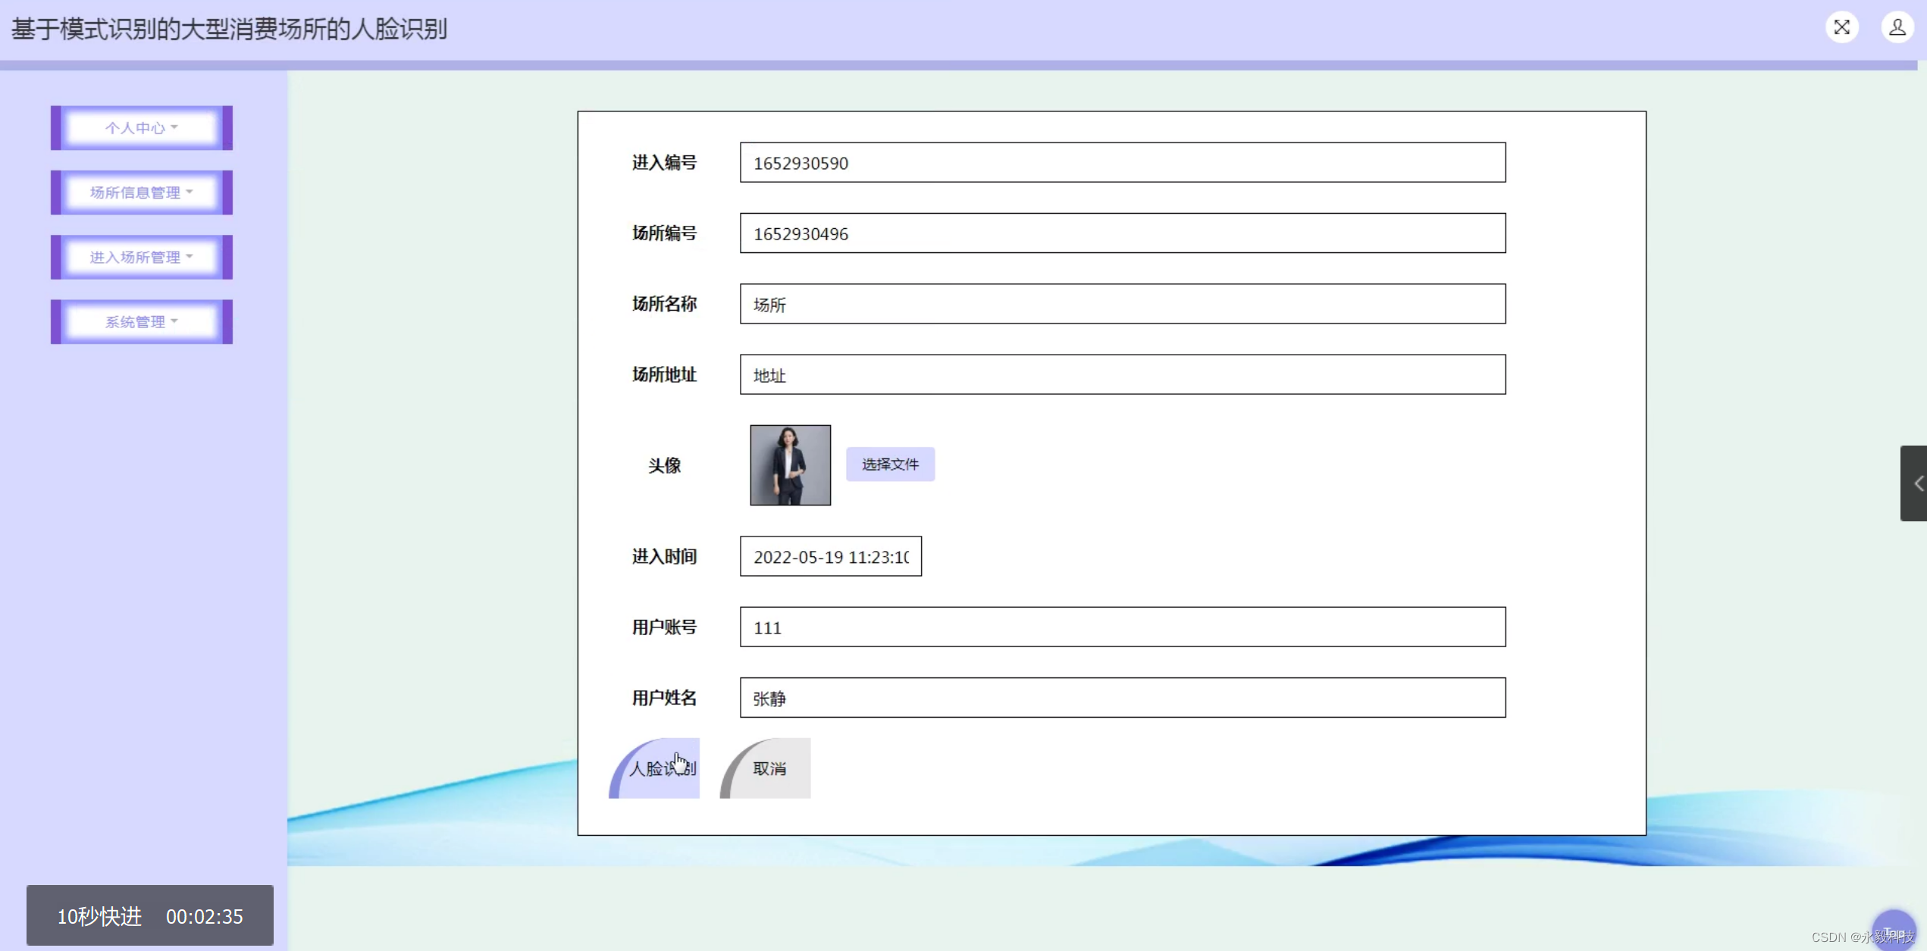Click into the 场所名称 field
This screenshot has height=951, width=1927.
coord(1122,304)
